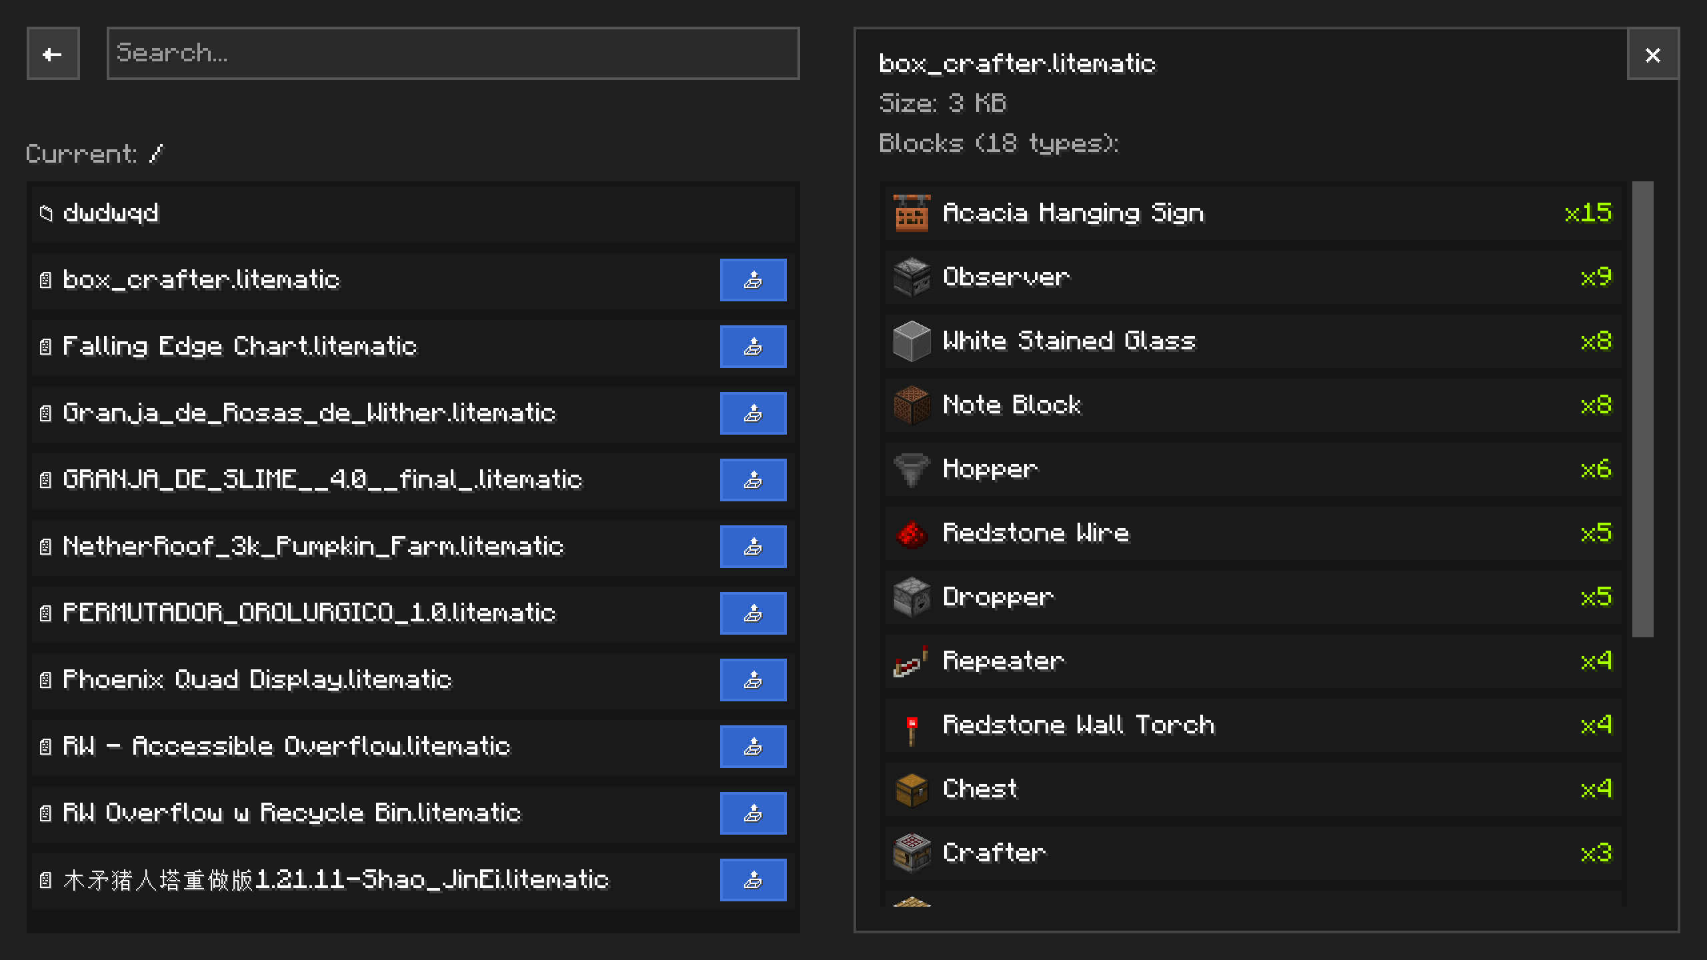Click load icon for NetherRoof_3k_Pumpkin_Farm file
Image resolution: width=1707 pixels, height=960 pixels.
(753, 547)
